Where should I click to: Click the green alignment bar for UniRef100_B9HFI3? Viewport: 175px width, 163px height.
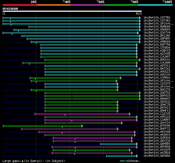click(81, 111)
